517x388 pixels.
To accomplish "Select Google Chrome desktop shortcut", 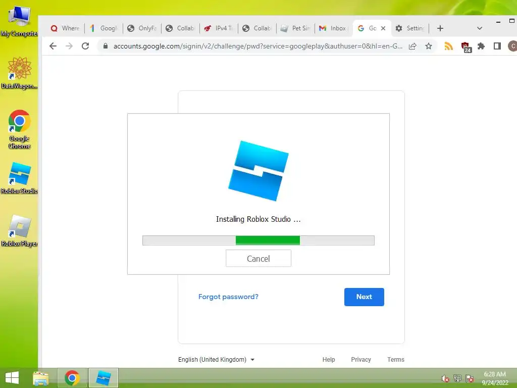I will pos(19,129).
